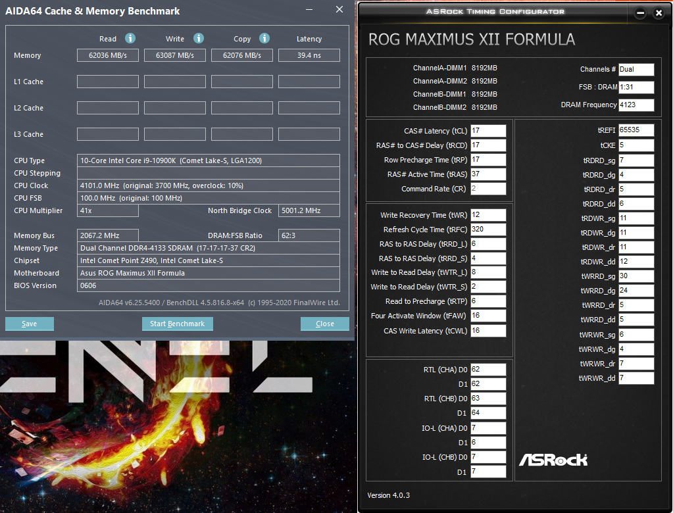The image size is (673, 513).
Task: Click the IO-L (CHB) D0 field
Action: [488, 457]
